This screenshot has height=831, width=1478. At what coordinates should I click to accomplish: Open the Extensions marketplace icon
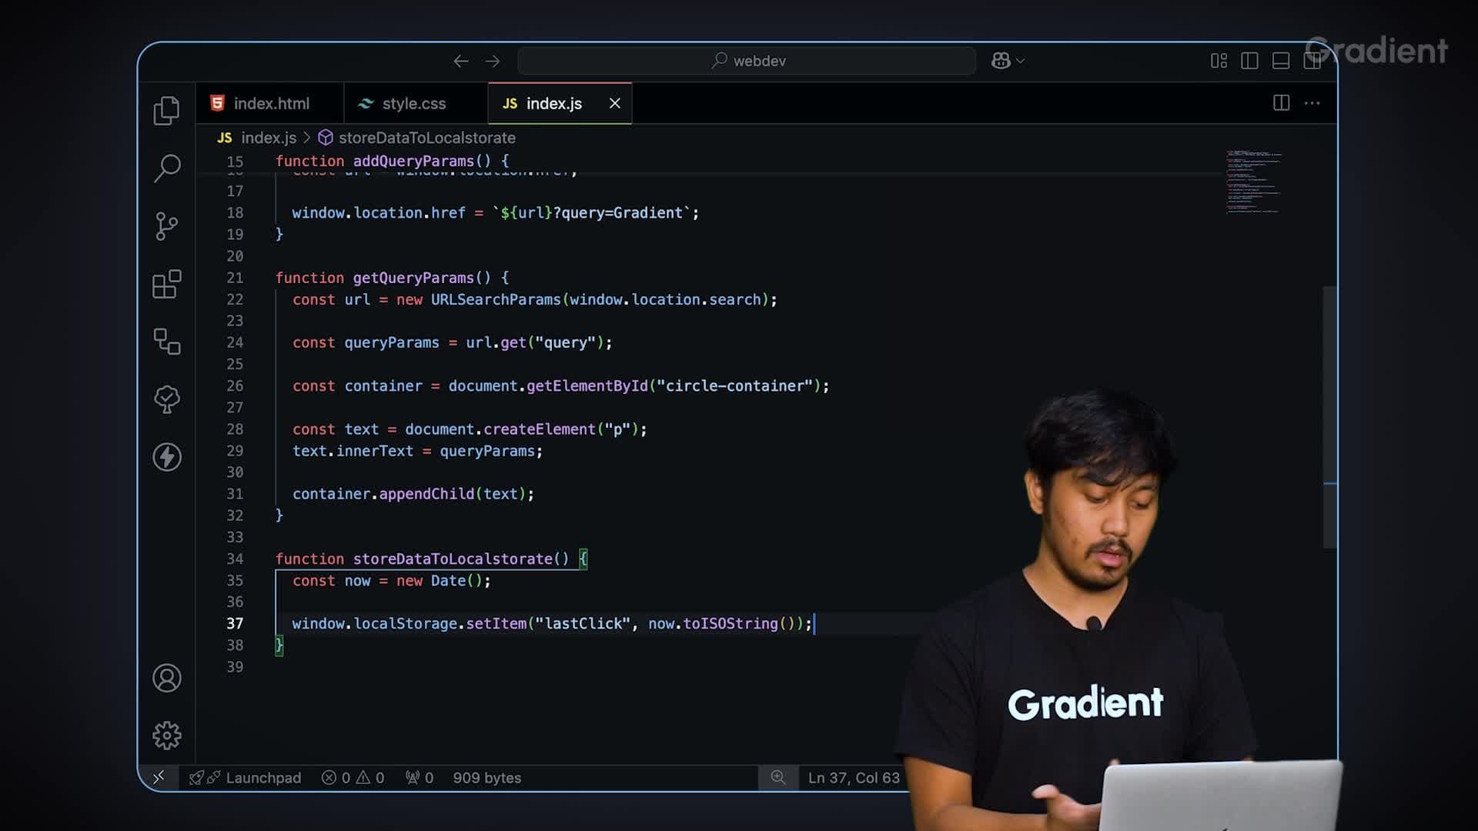click(166, 284)
